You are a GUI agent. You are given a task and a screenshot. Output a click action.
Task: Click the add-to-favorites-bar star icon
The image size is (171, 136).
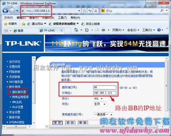tap(24, 24)
